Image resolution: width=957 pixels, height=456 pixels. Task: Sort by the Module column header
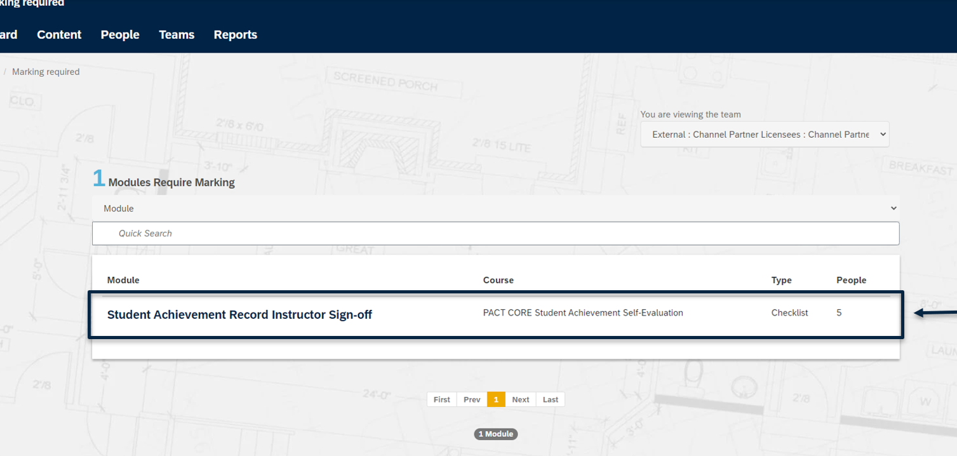123,280
